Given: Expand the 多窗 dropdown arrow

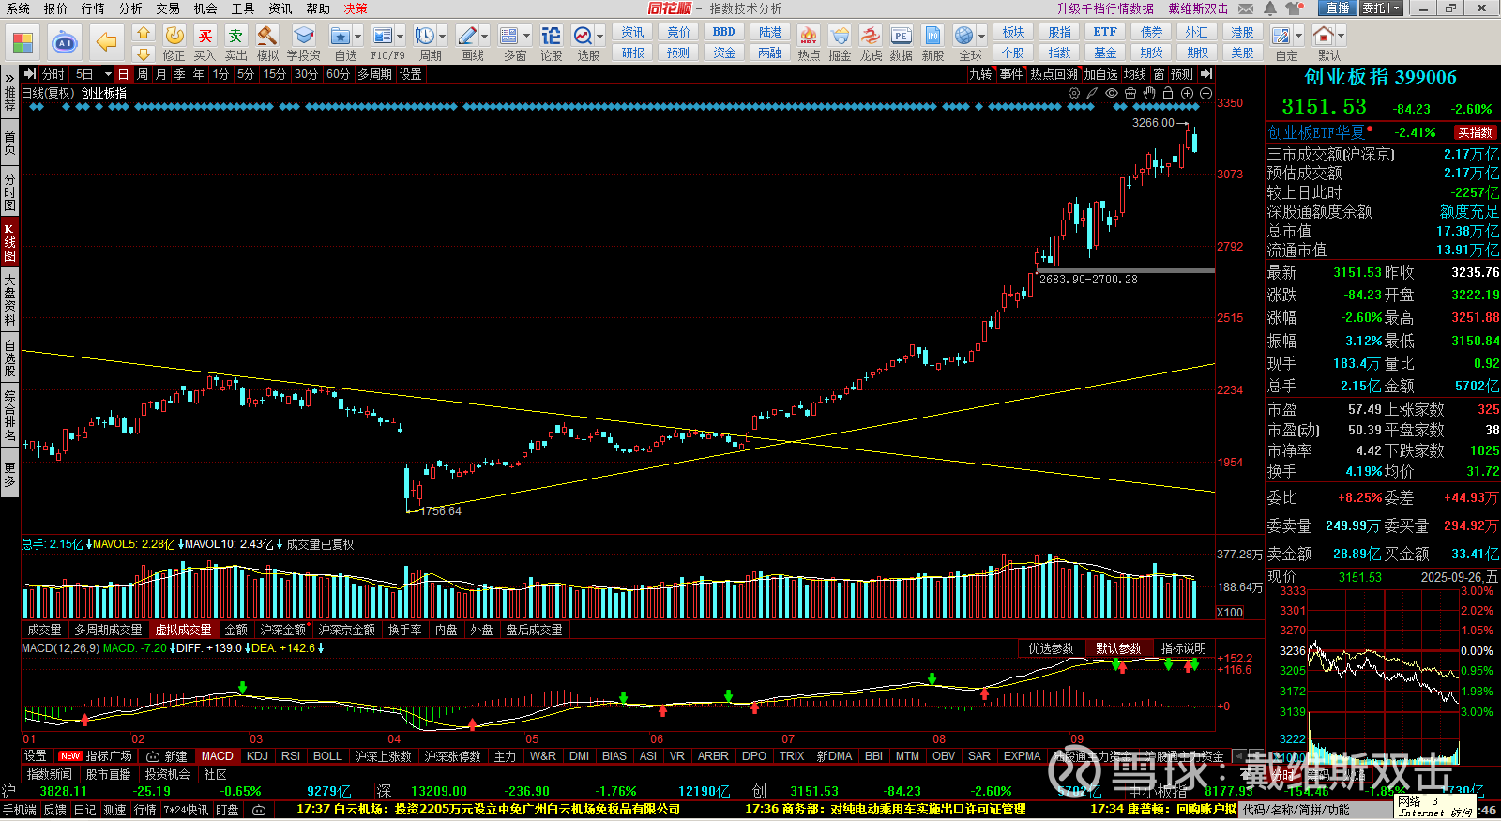Looking at the screenshot, I should (527, 36).
